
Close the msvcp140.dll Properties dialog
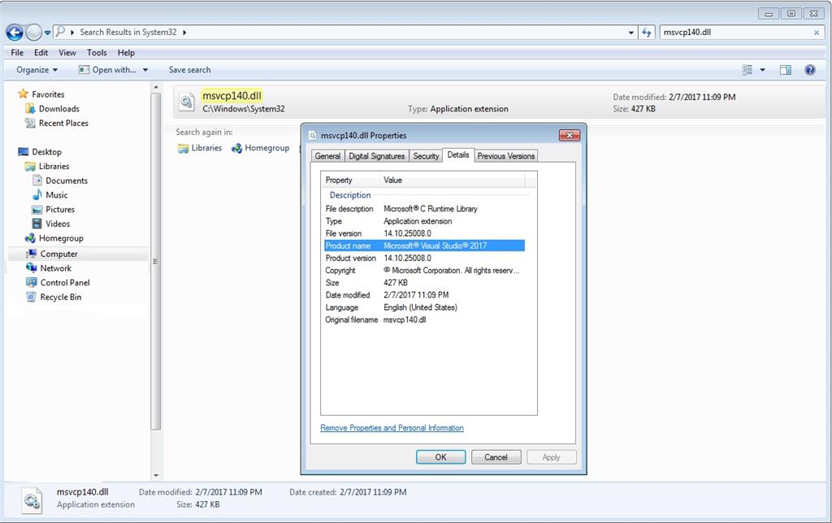click(569, 135)
